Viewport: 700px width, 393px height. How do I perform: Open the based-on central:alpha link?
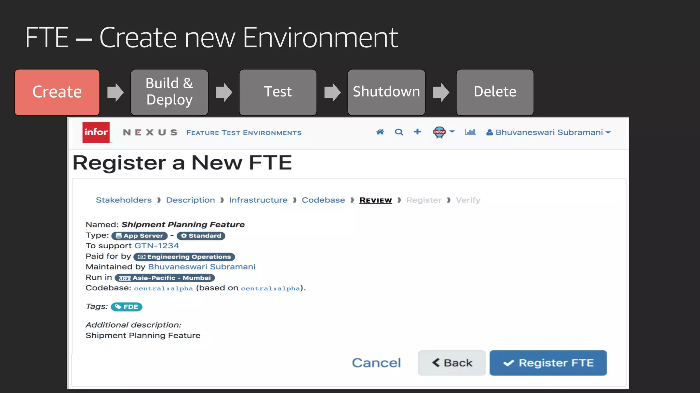pos(270,289)
